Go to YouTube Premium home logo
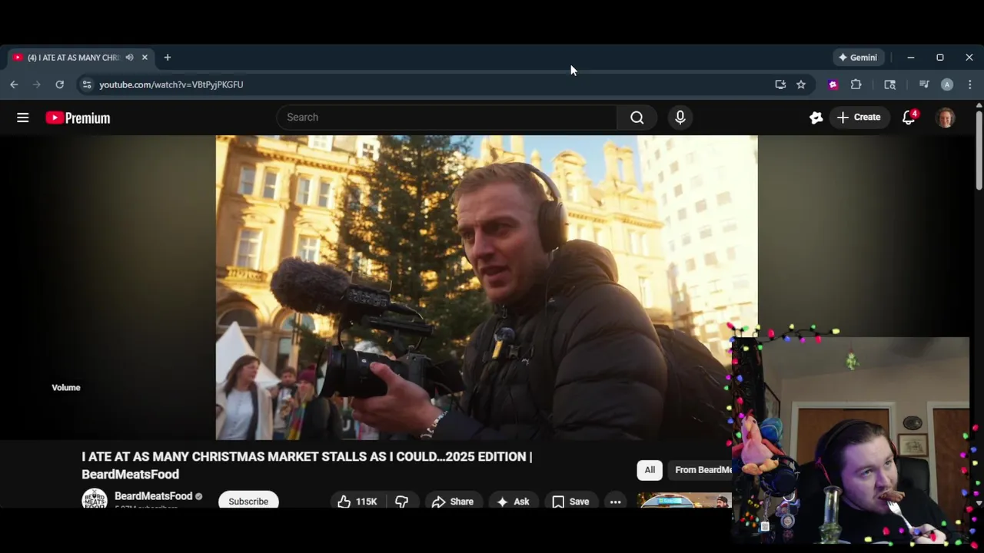 (78, 118)
